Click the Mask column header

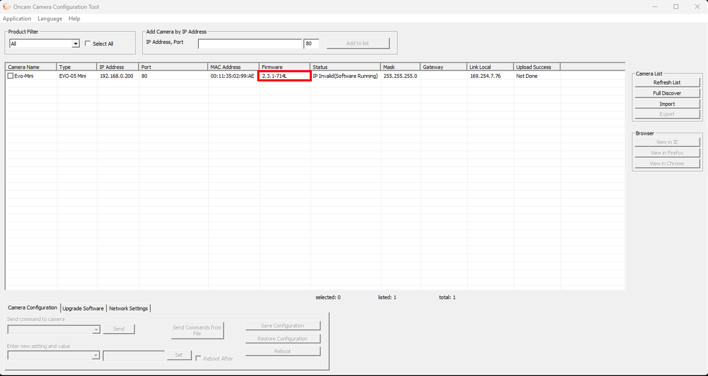400,67
